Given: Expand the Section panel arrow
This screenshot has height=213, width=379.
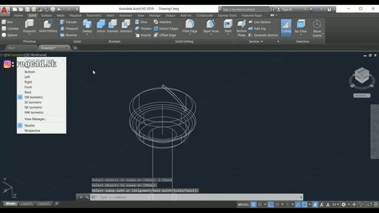Looking at the screenshot, I should [262, 41].
